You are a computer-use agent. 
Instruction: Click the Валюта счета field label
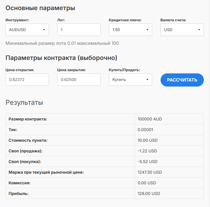(173, 20)
